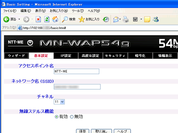Expand the Back button history dropdown arrow

point(19,19)
